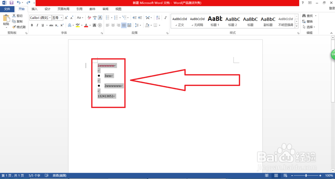Image resolution: width=335 pixels, height=179 pixels.
Task: Expand the multilevel list dropdown
Action: tap(128, 18)
